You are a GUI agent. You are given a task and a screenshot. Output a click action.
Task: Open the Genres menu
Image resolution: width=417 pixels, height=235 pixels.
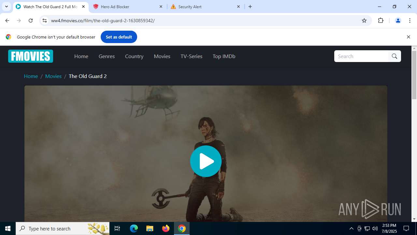107,56
